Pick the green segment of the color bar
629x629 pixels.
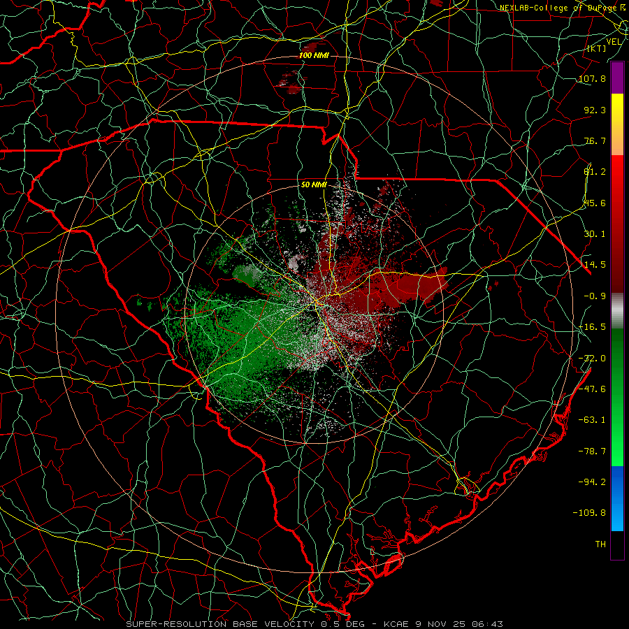(x=617, y=397)
